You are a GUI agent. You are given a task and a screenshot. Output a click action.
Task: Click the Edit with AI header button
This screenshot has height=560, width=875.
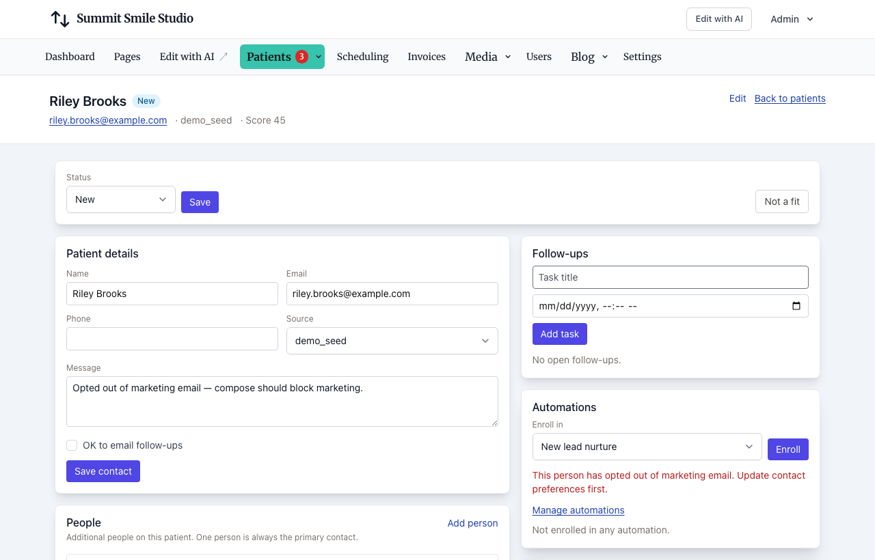click(719, 19)
